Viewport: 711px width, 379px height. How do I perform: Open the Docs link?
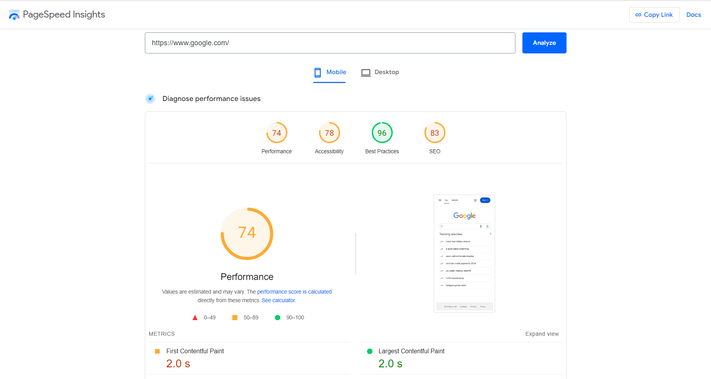click(x=693, y=15)
